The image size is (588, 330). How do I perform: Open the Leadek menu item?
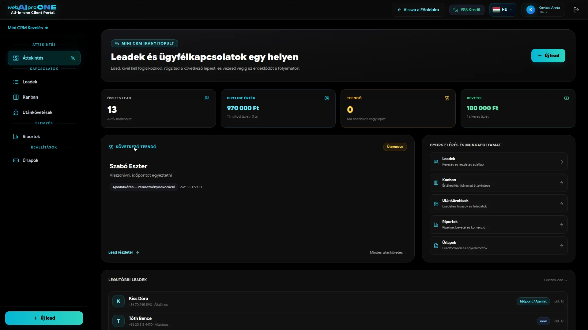[44, 82]
